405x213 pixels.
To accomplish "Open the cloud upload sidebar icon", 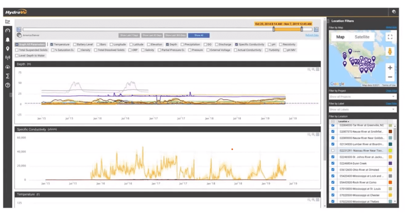I will pos(8,67).
